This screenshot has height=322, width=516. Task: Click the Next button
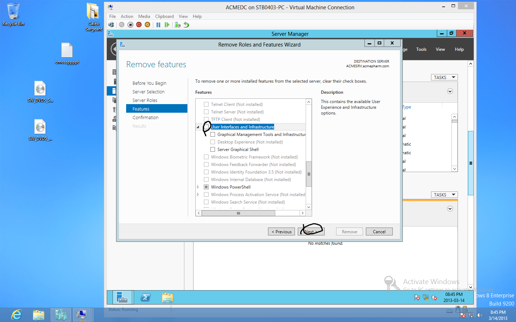(311, 231)
